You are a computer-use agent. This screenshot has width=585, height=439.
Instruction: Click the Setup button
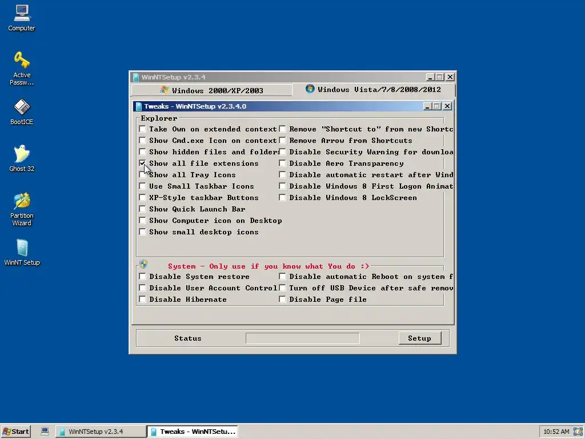coord(420,338)
